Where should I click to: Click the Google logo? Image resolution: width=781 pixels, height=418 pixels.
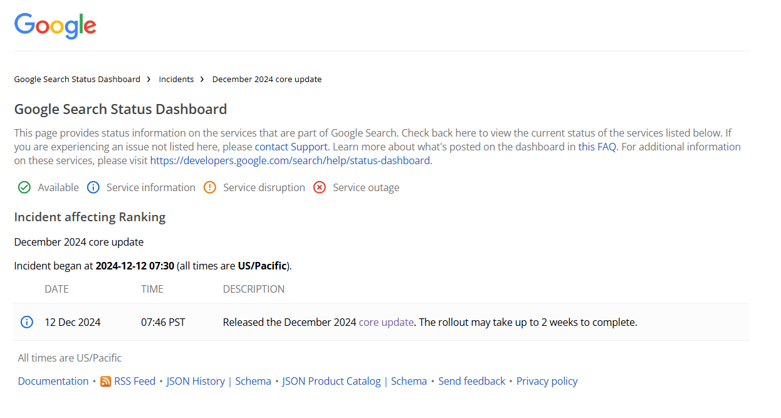click(x=55, y=26)
